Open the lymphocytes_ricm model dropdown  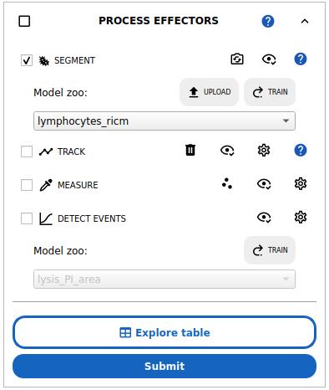[164, 121]
